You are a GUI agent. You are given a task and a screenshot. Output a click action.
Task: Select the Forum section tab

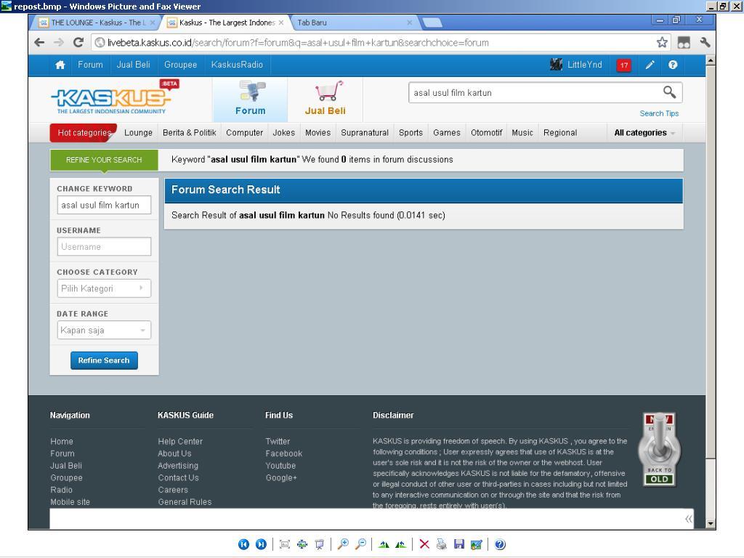[x=250, y=99]
